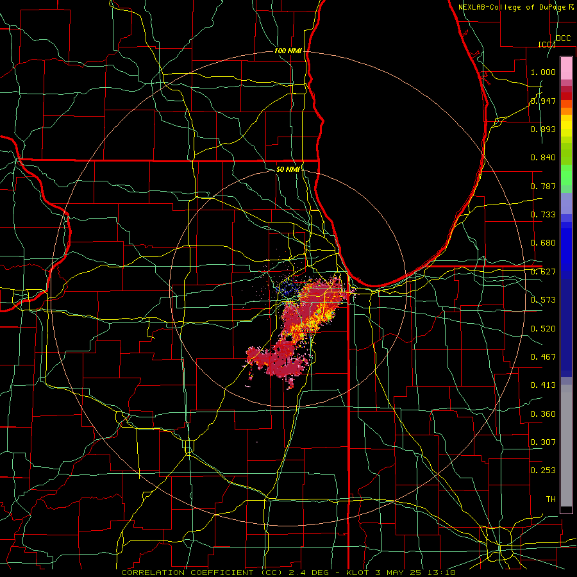Pick the 0.467 legend label
The height and width of the screenshot is (577, 577).
(x=543, y=357)
